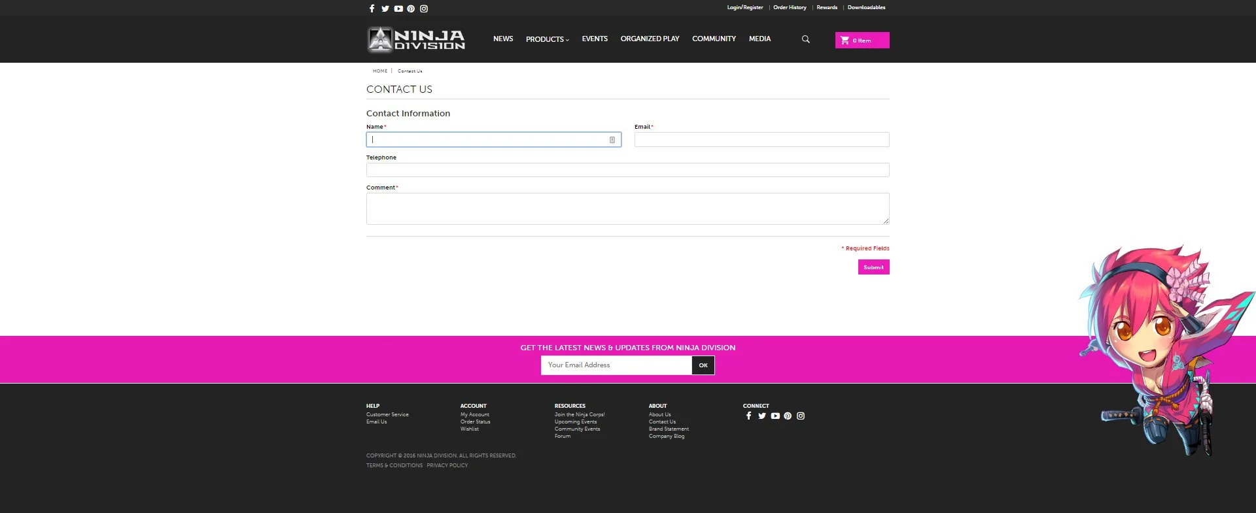
Task: Click the Comment box resize handle
Action: tap(886, 222)
